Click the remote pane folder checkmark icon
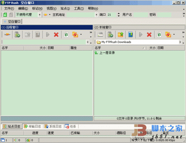This screenshot has width=186, height=143. tap(75, 34)
